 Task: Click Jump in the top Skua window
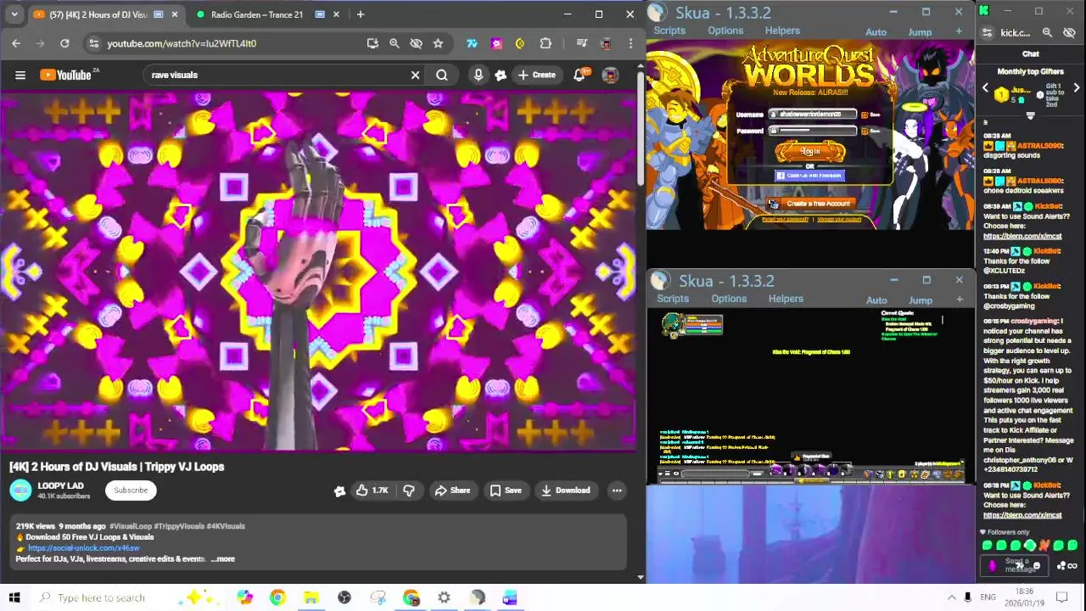coord(920,32)
